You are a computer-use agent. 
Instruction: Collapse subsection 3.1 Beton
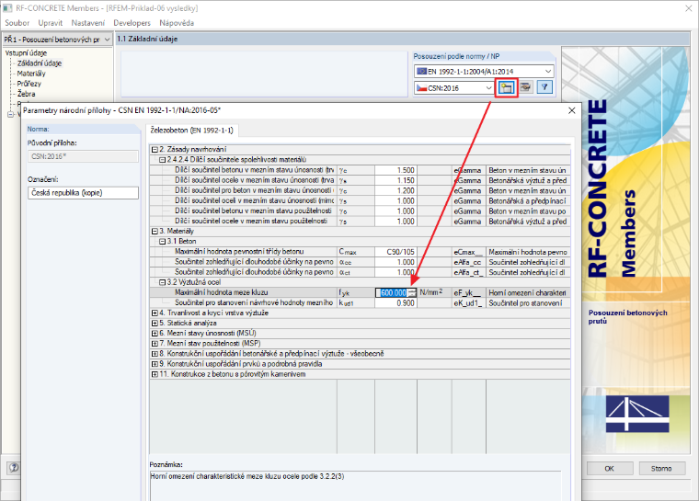tap(162, 242)
